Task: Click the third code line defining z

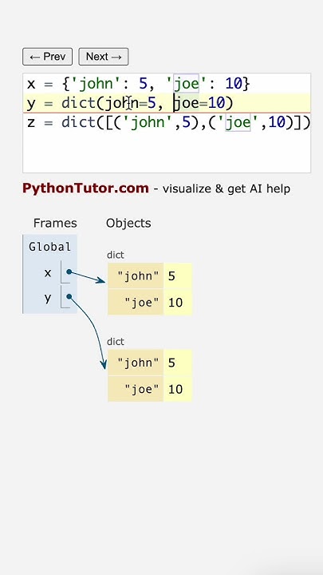Action: pyautogui.click(x=168, y=122)
